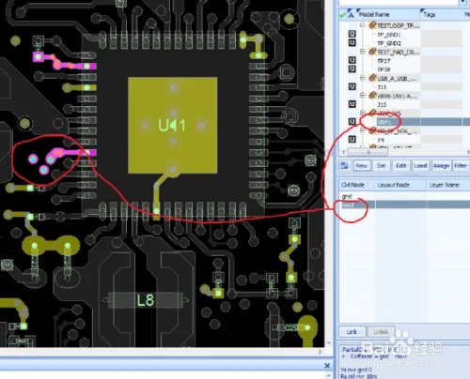The height and width of the screenshot is (379, 470).
Task: Click the icon left of New button
Action: click(344, 165)
